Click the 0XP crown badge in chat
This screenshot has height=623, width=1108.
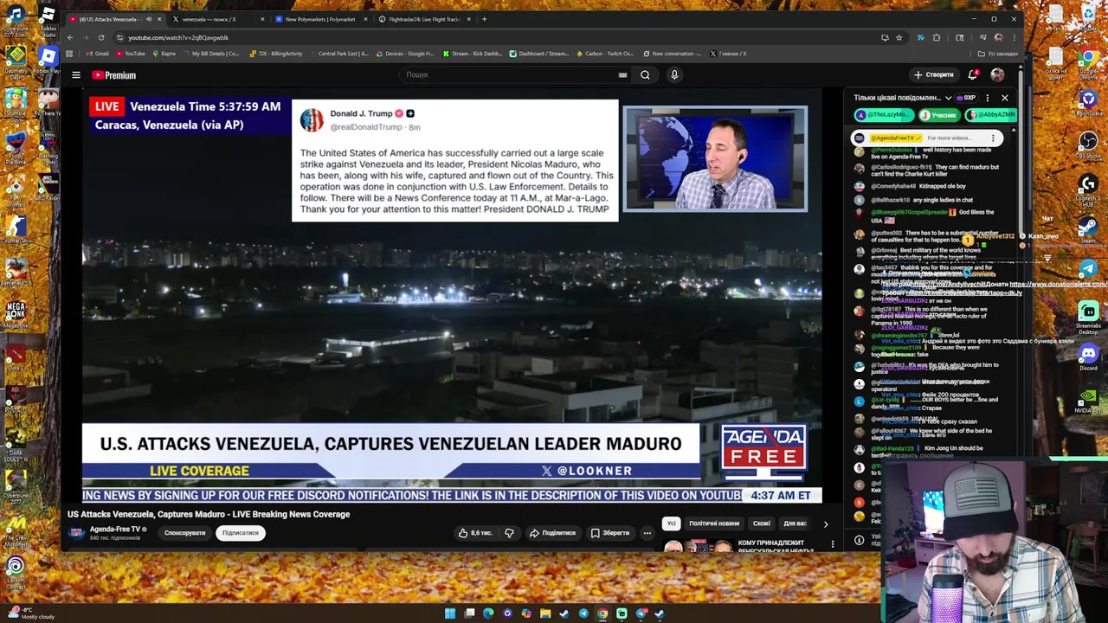click(965, 98)
